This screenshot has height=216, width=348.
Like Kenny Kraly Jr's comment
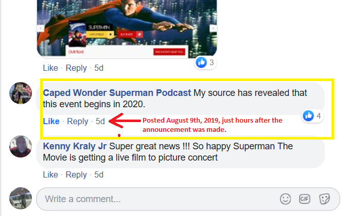(50, 174)
